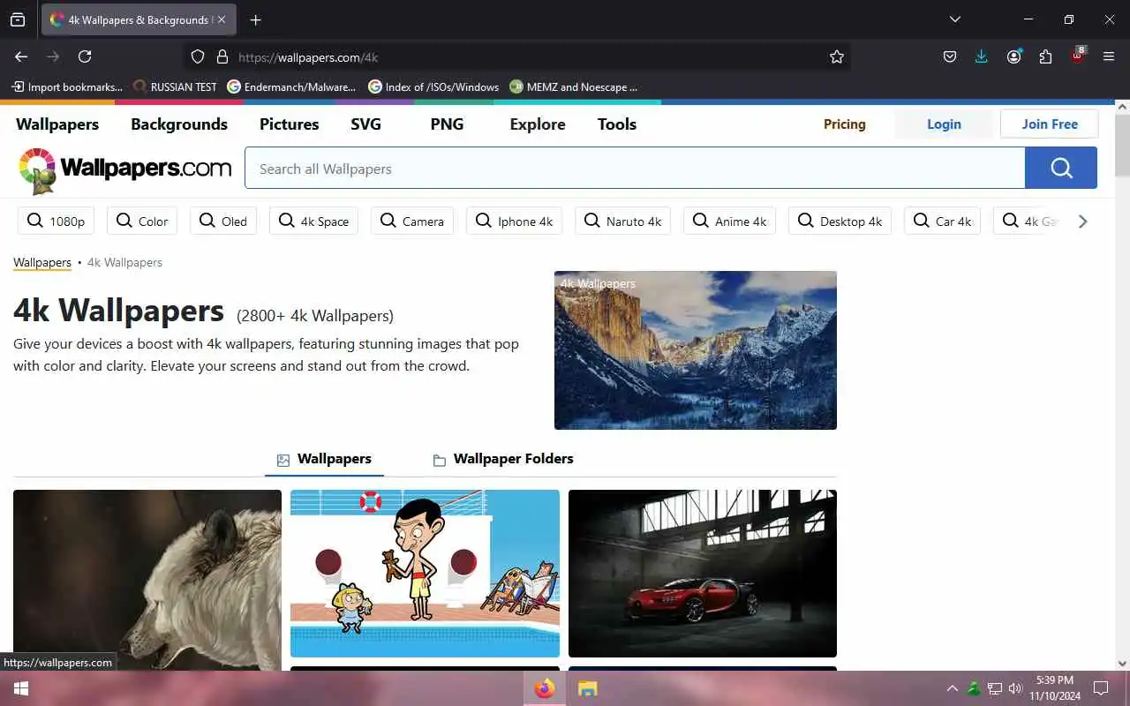
Task: Open the Mr. Bean cartoon wallpaper
Action: [x=425, y=574]
